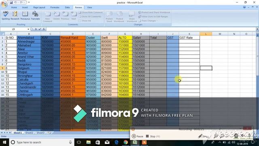Switch to Sheet3 tab
The width and height of the screenshot is (259, 146).
(x=40, y=133)
